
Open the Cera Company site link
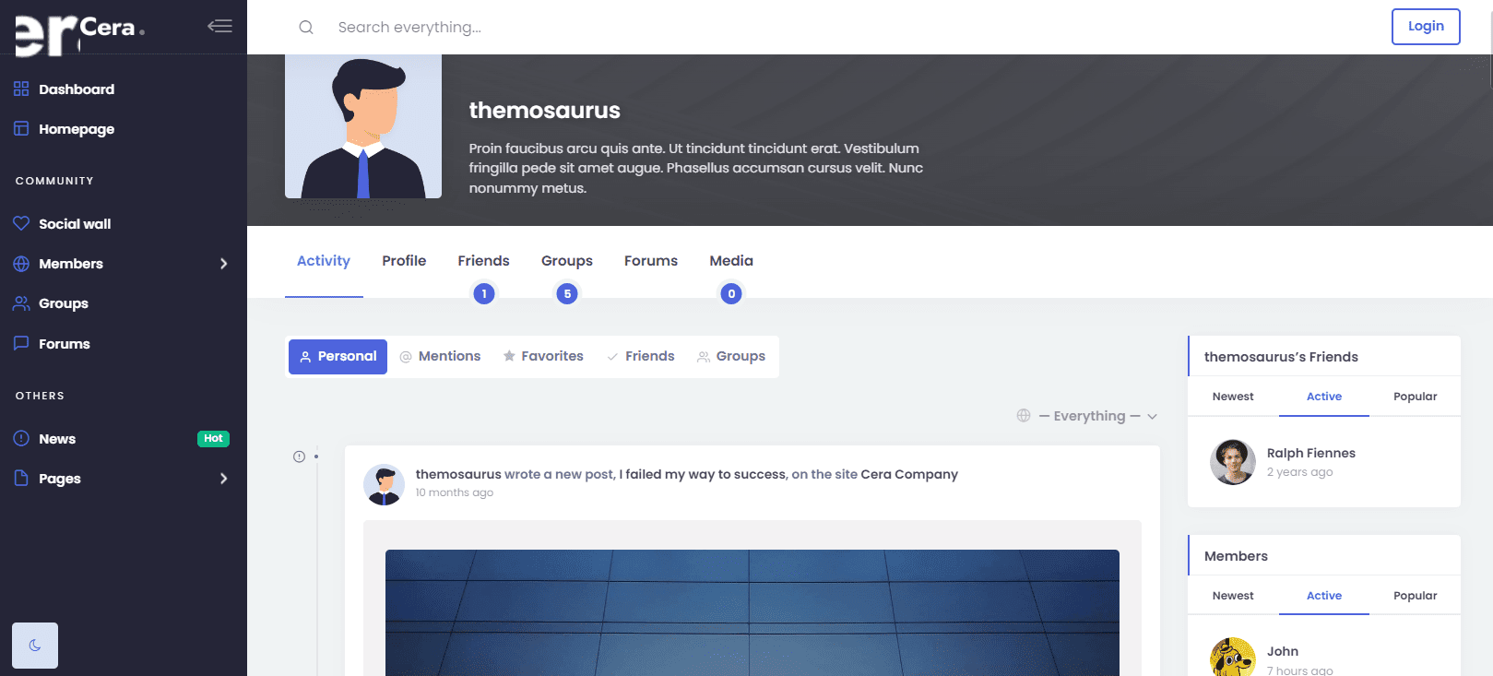[x=909, y=474]
